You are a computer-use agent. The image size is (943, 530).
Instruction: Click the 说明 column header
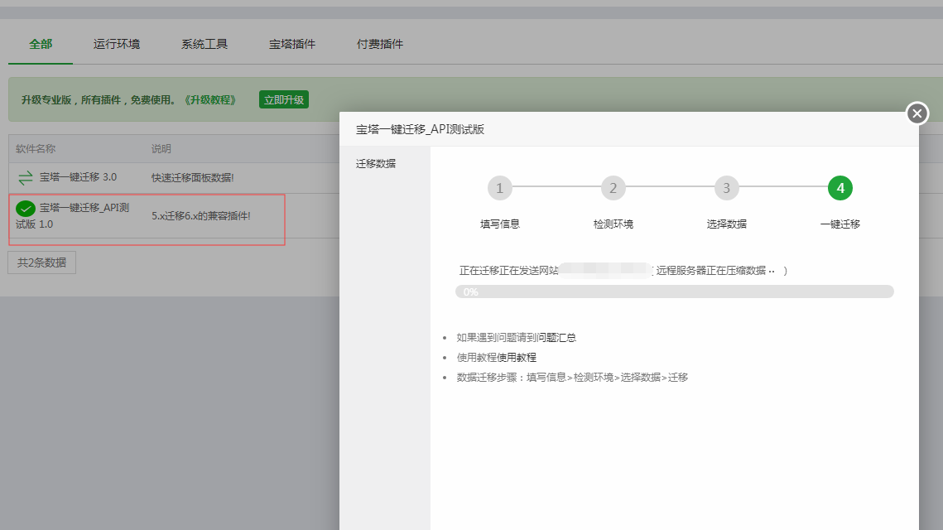pyautogui.click(x=161, y=148)
